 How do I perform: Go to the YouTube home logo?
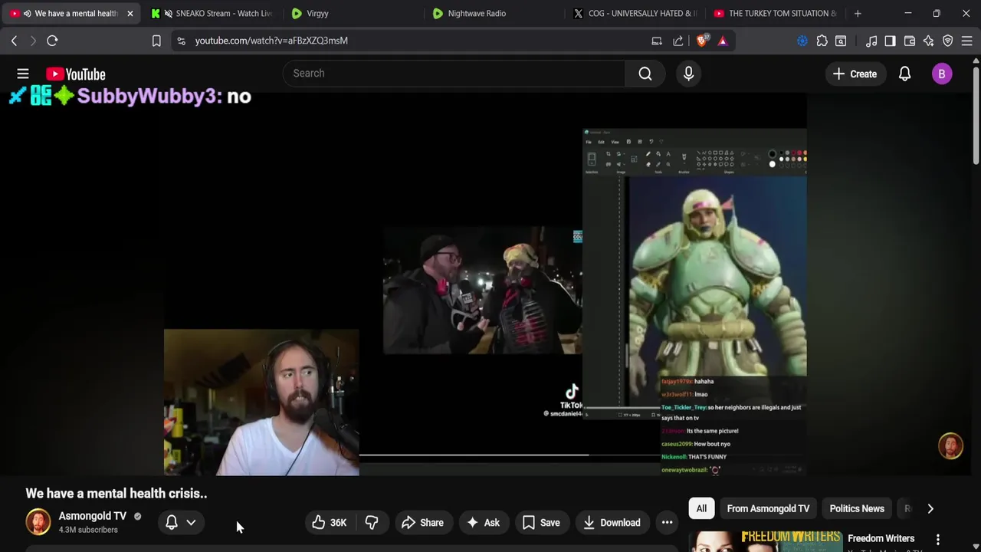[75, 74]
